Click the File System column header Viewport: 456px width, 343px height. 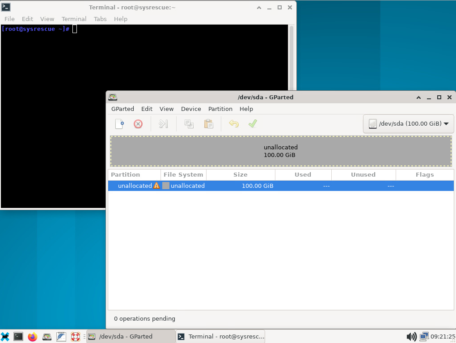coord(183,174)
